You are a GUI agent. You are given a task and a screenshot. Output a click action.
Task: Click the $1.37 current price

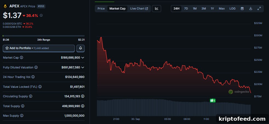[12, 15]
